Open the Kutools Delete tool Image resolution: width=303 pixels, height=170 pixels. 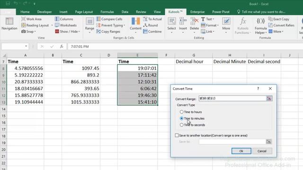[194, 25]
